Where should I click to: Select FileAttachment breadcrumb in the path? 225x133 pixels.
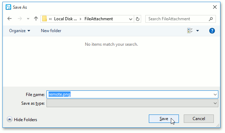pyautogui.click(x=99, y=19)
